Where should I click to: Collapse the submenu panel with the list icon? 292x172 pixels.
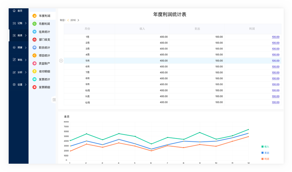(x=54, y=99)
